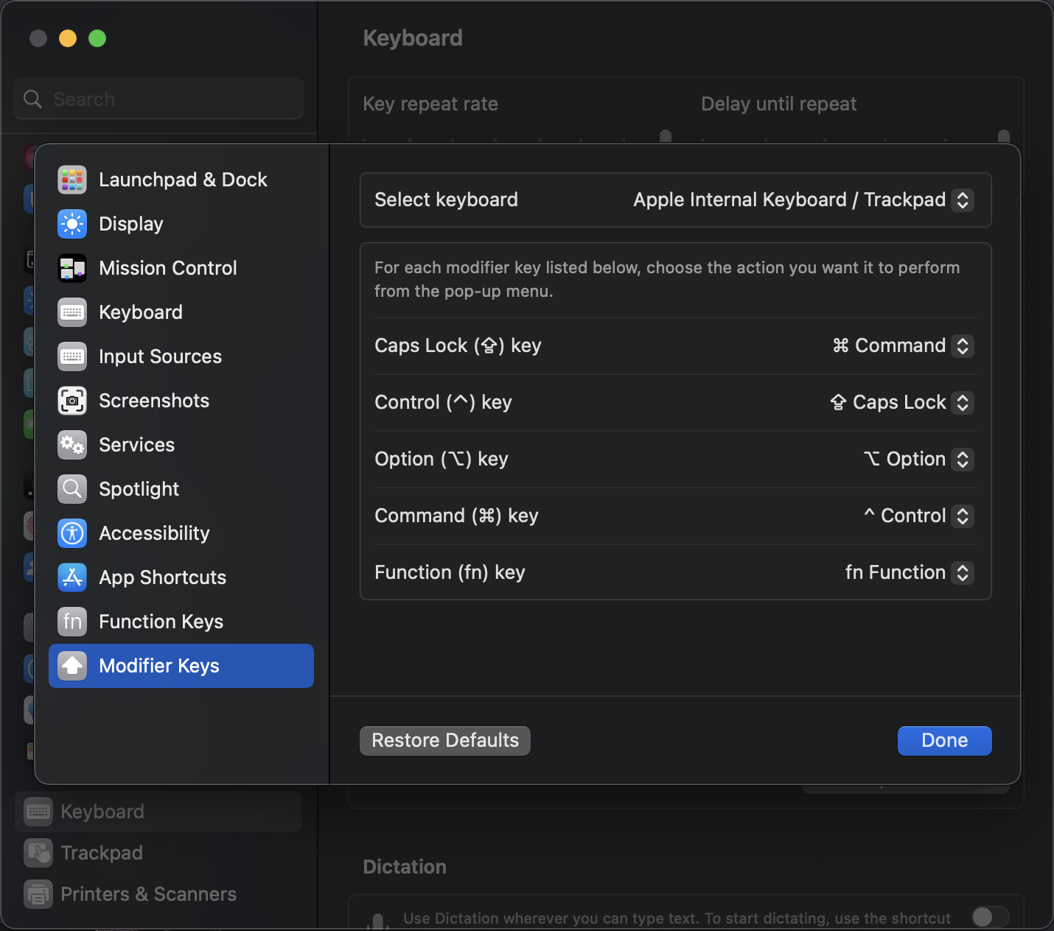Image resolution: width=1054 pixels, height=931 pixels.
Task: Open Mission Control shortcuts
Action: [181, 268]
